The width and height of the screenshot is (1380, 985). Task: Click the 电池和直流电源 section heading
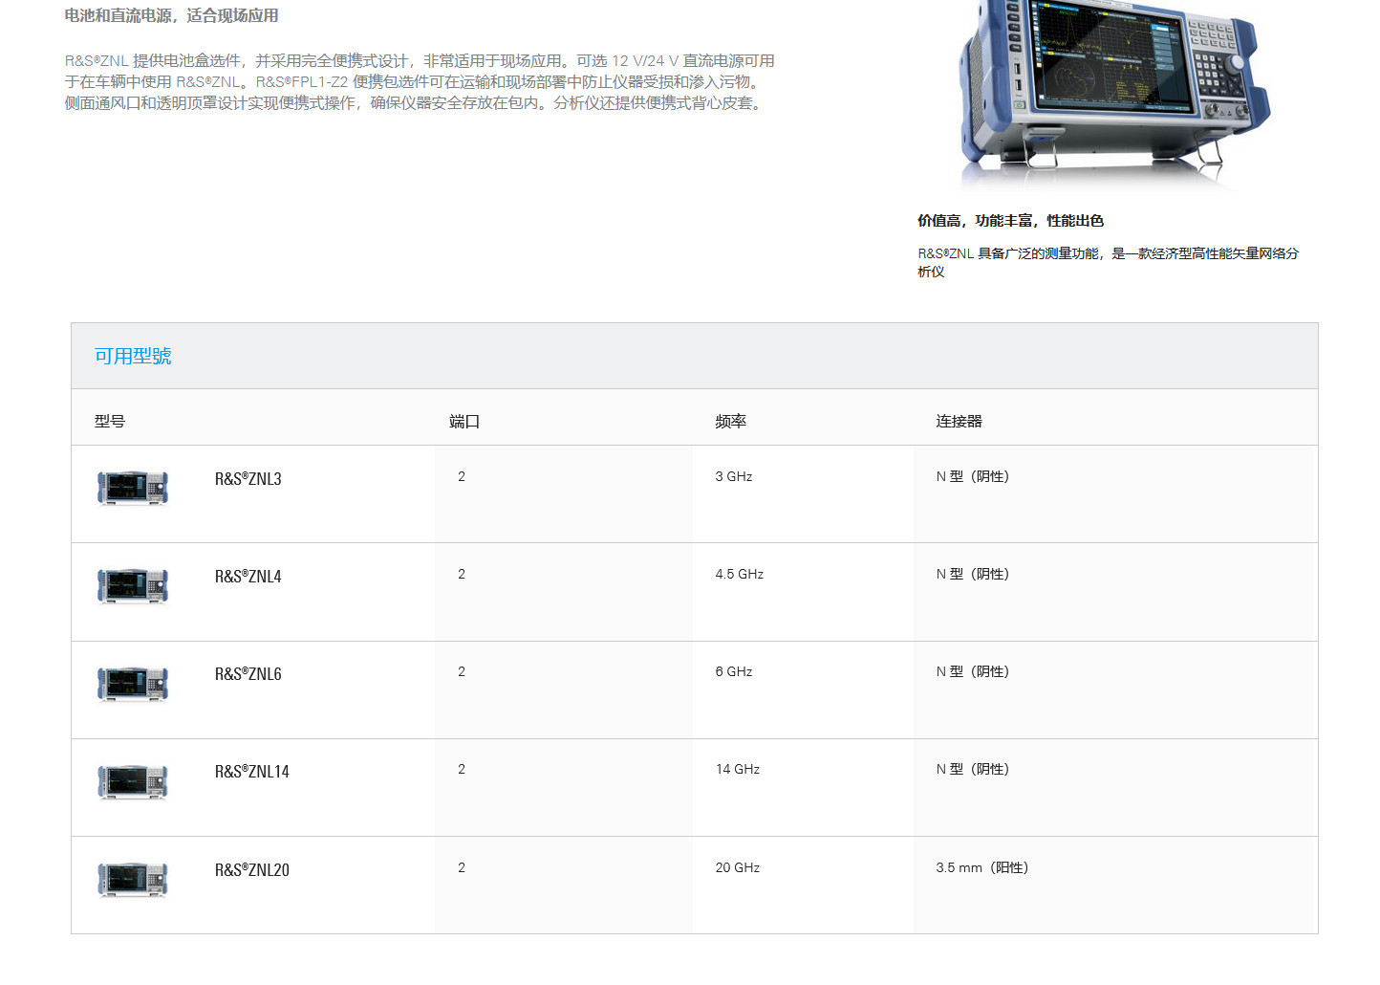(x=172, y=15)
